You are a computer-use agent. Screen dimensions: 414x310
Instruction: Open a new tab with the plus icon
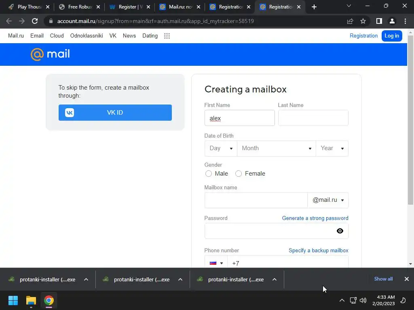(x=314, y=7)
